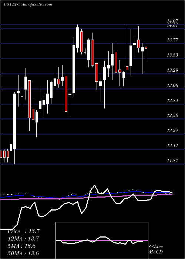Click inside the Live MACD inset chart
This screenshot has width=185, height=259.
[102, 240]
